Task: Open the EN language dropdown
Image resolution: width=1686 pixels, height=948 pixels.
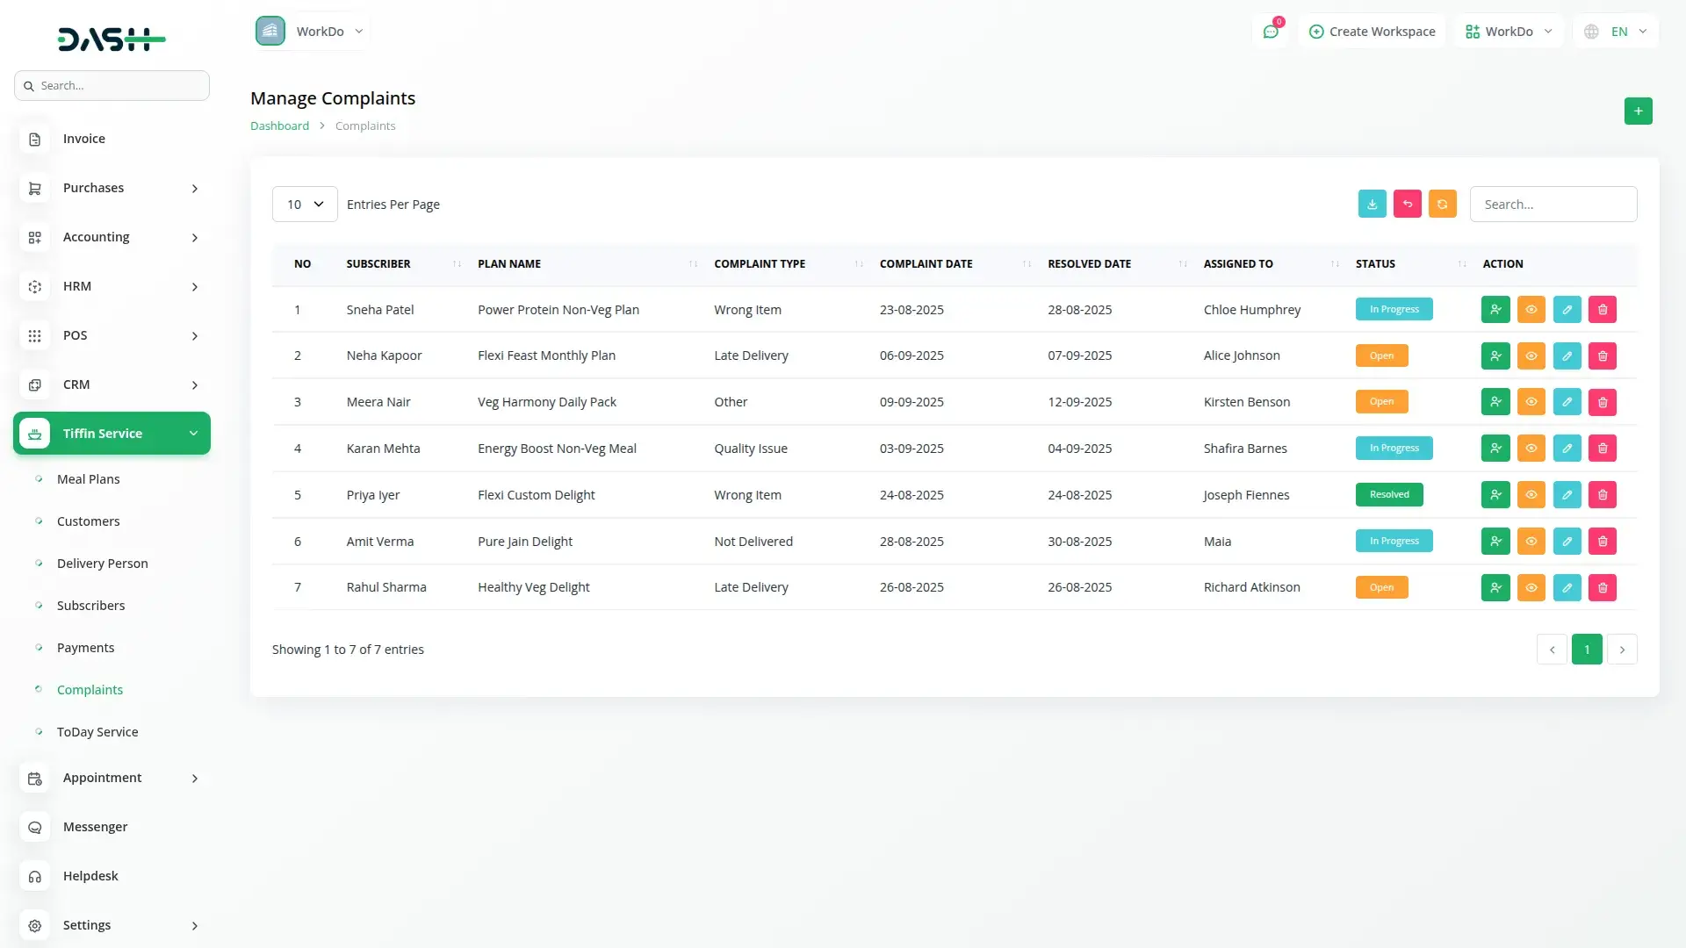Action: [x=1617, y=32]
